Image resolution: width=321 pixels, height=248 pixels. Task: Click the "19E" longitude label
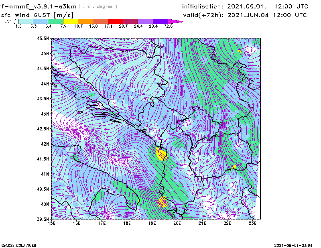click(x=152, y=223)
